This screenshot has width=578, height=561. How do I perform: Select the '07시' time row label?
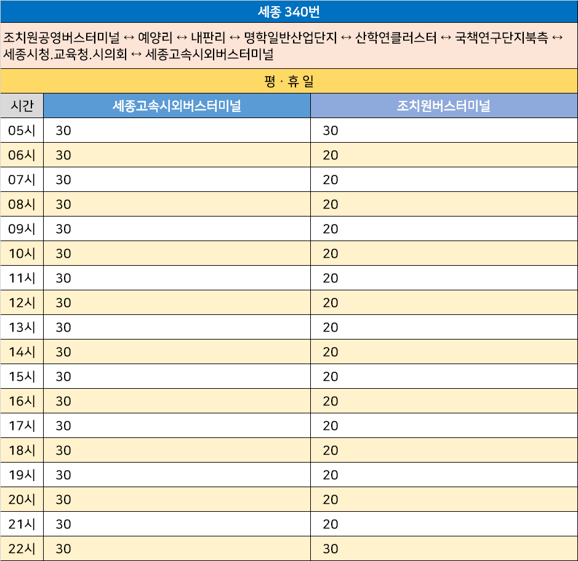click(x=22, y=180)
